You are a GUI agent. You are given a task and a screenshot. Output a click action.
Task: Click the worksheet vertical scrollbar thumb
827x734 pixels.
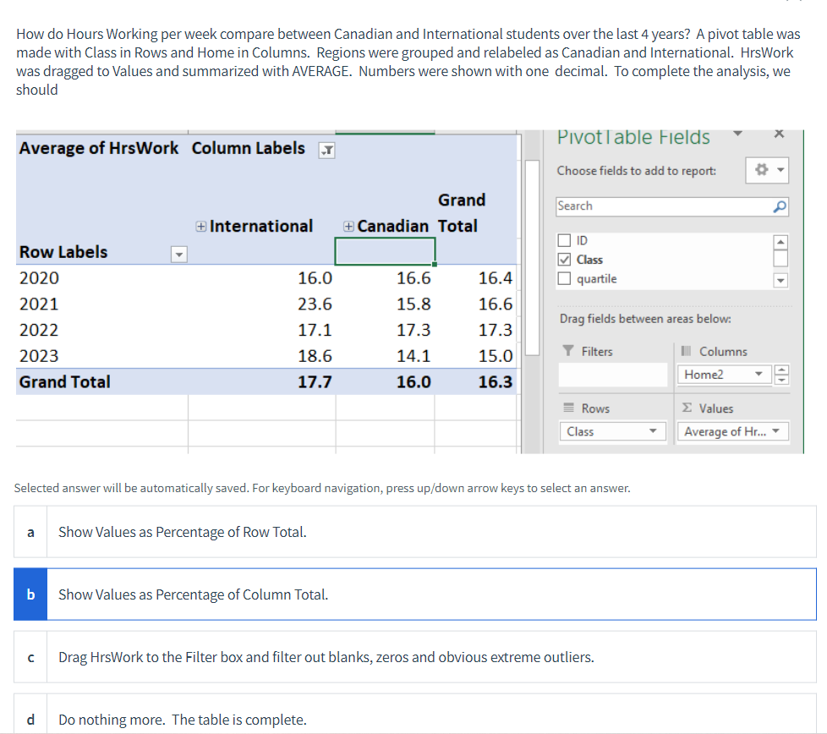[x=532, y=258]
